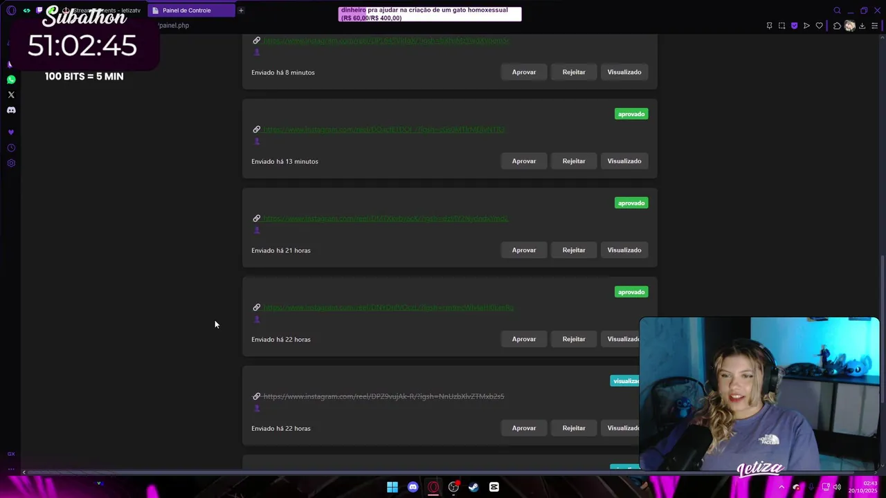Open the Windows Start menu
This screenshot has height=498, width=886.
pos(392,487)
